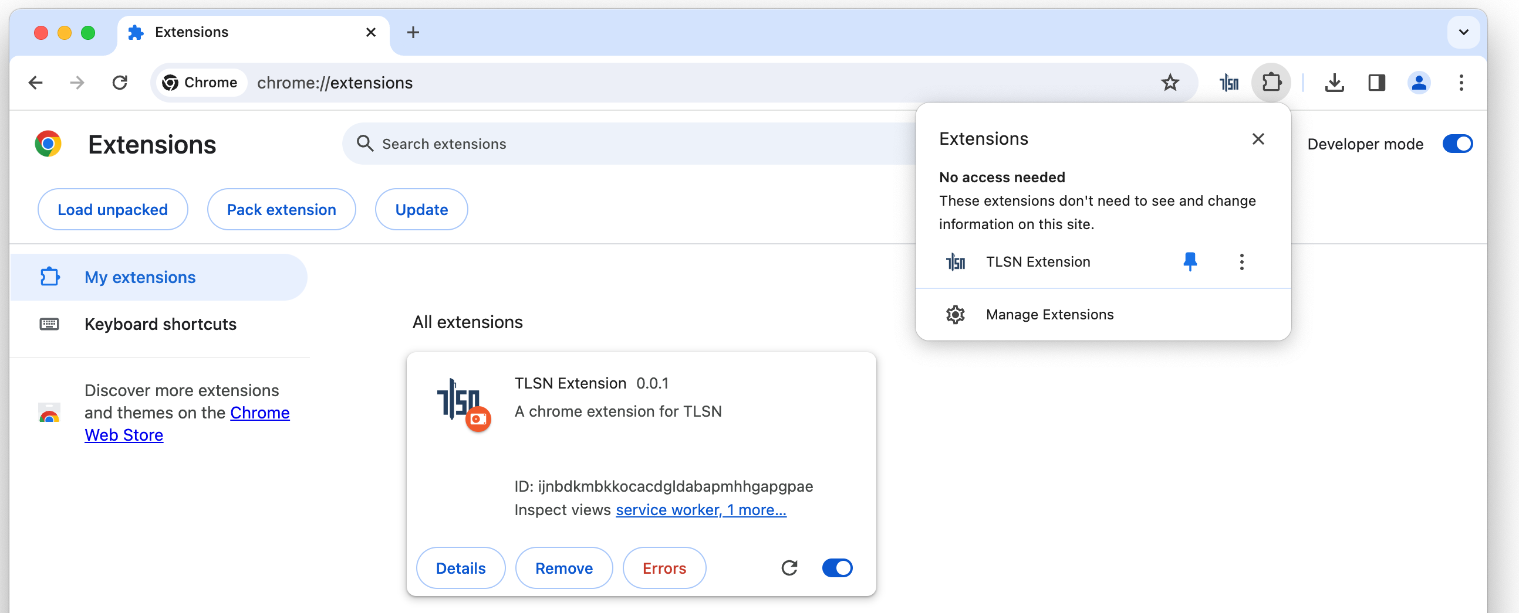Open TLSN Extension more options menu in popup
The width and height of the screenshot is (1519, 613).
1241,261
